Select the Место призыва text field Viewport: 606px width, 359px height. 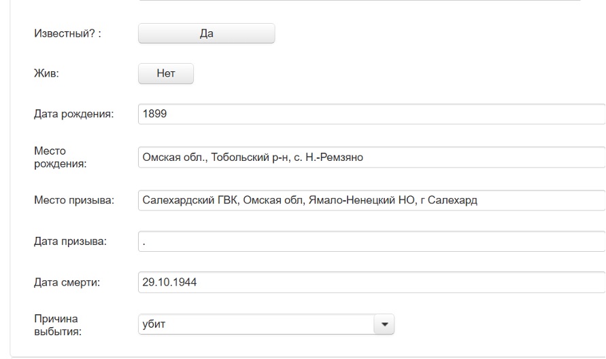(x=371, y=200)
